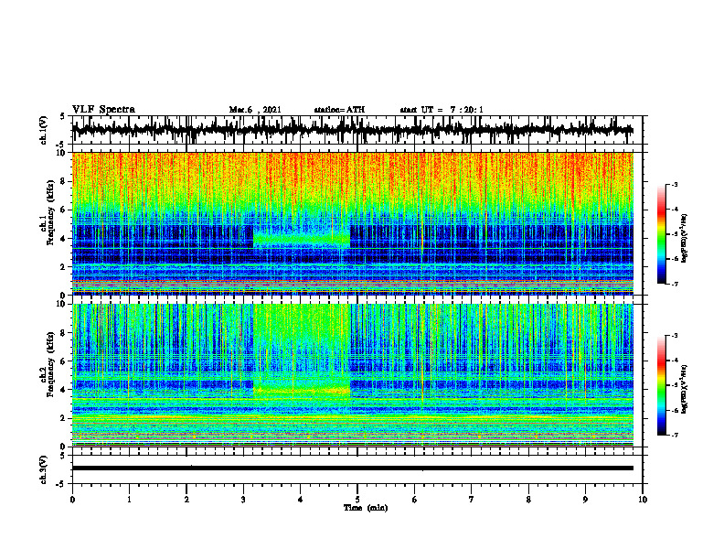724x560 pixels.
Task: Click the "-3" label on ch.2 color scale
Action: 675,336
